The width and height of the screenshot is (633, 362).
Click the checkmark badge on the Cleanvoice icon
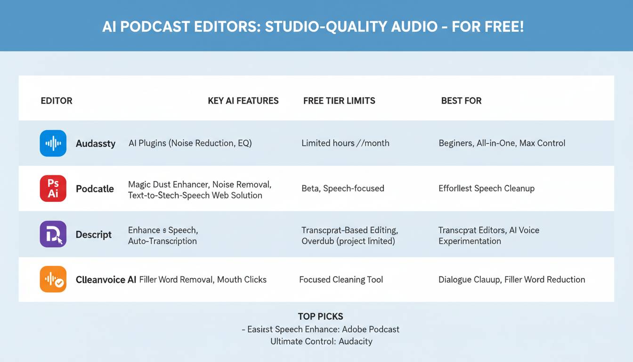click(x=58, y=283)
